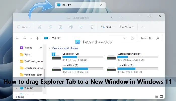The image size is (176, 101).
Task: Expand the address bar history dropdown
Action: coord(125,38)
